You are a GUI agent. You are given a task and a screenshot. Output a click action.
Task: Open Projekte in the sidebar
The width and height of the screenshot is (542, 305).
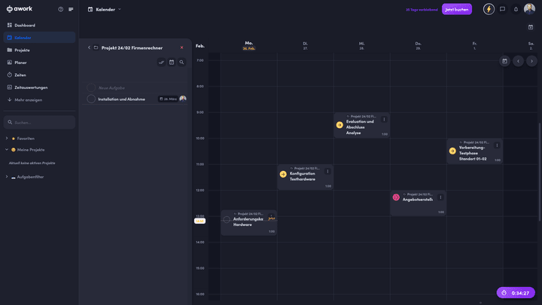pos(39,50)
